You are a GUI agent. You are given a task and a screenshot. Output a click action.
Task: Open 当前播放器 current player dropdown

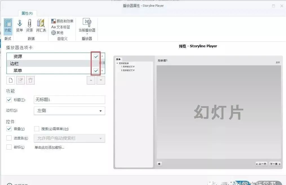point(87,26)
